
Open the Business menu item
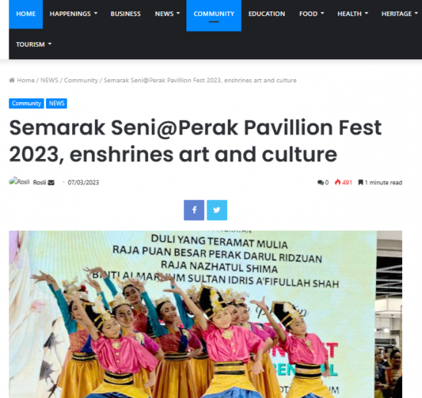[x=126, y=14]
